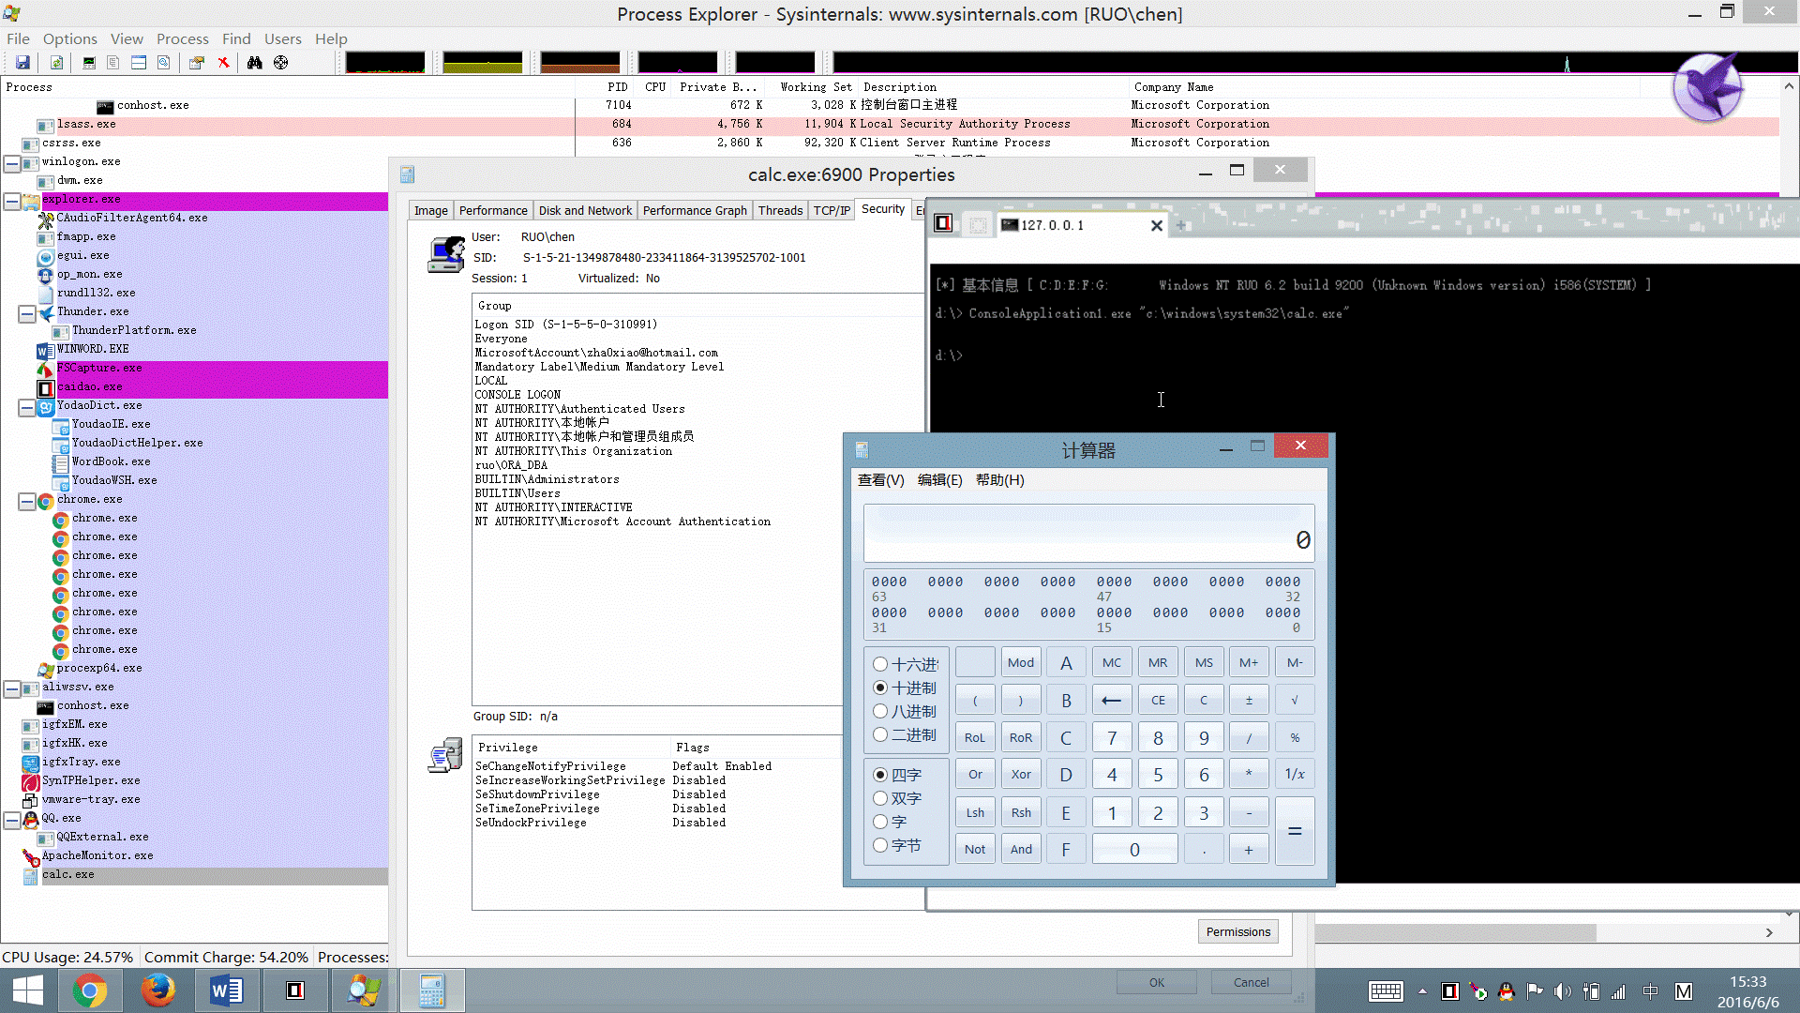Click the QQ penguin tray icon
1800x1013 pixels.
pyautogui.click(x=1506, y=991)
